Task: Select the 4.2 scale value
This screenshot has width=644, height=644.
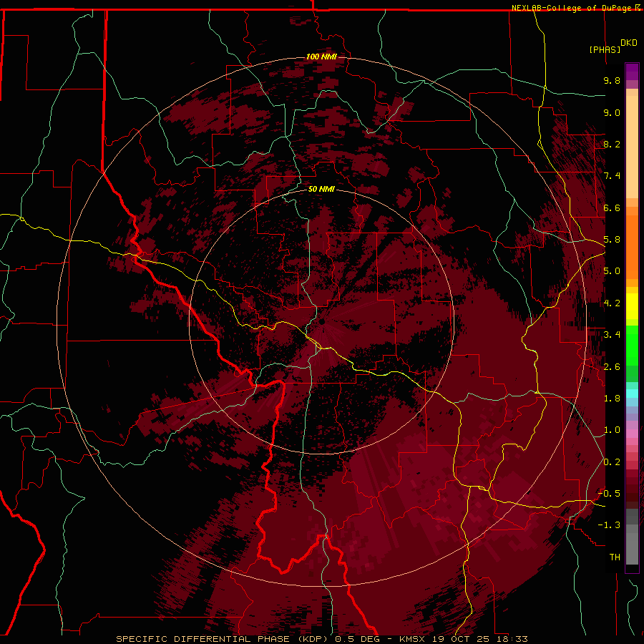Action: [x=612, y=303]
